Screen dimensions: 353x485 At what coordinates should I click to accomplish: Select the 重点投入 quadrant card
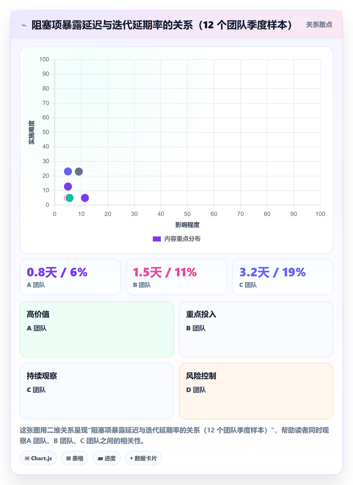point(256,329)
